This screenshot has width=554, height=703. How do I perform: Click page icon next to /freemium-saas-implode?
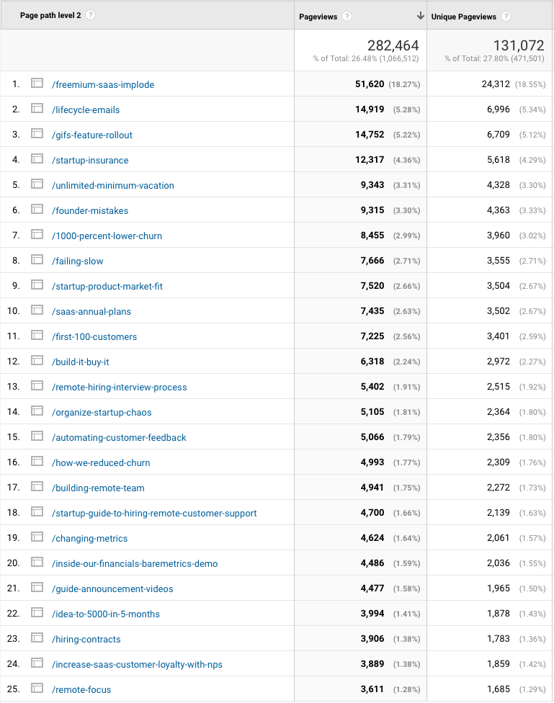click(37, 84)
